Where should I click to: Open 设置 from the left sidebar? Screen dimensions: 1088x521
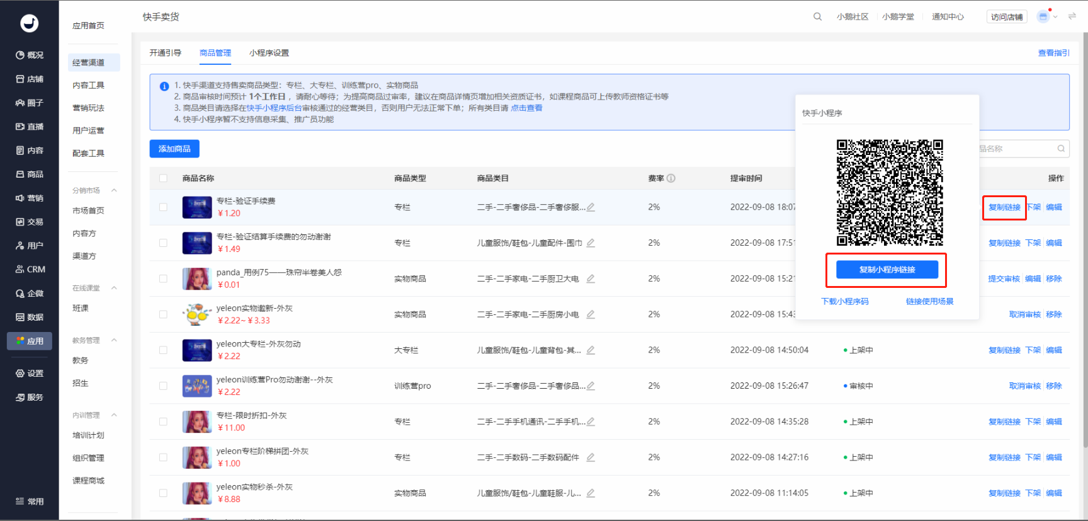[x=30, y=374]
